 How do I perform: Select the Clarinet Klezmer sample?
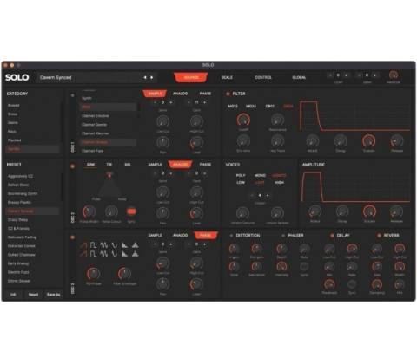[96, 133]
